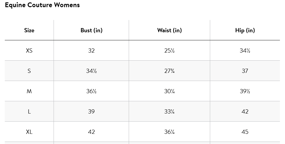The width and height of the screenshot is (285, 144).
Task: Select the XL hip value 45
Action: click(x=245, y=132)
